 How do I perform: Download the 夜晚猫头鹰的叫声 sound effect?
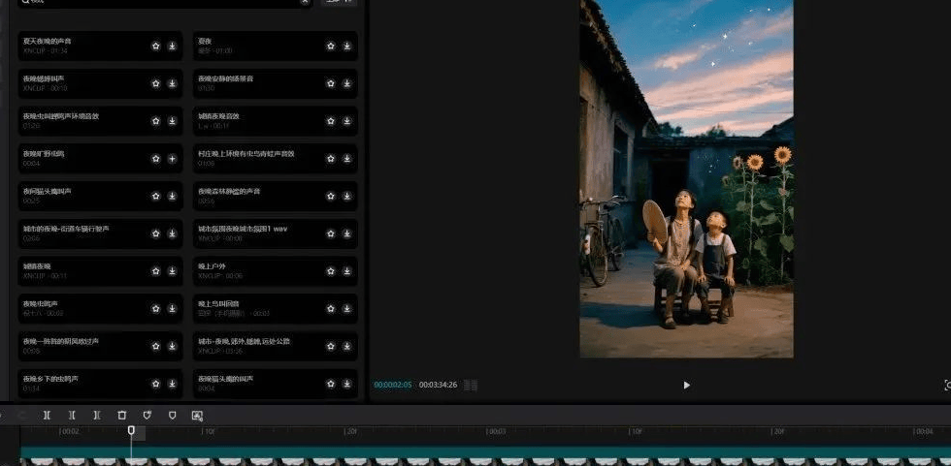pos(348,384)
